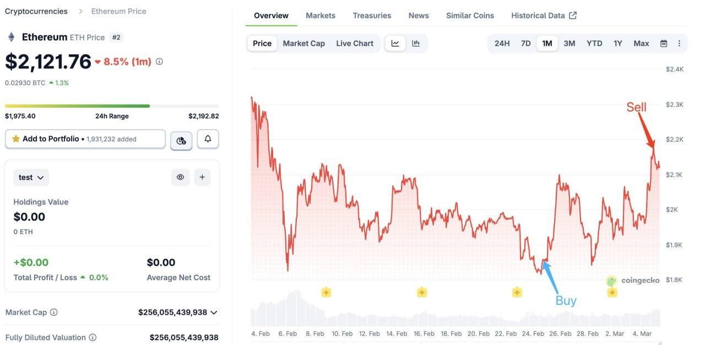The width and height of the screenshot is (705, 345).
Task: Click the Ethereum coin logo
Action: pos(12,37)
